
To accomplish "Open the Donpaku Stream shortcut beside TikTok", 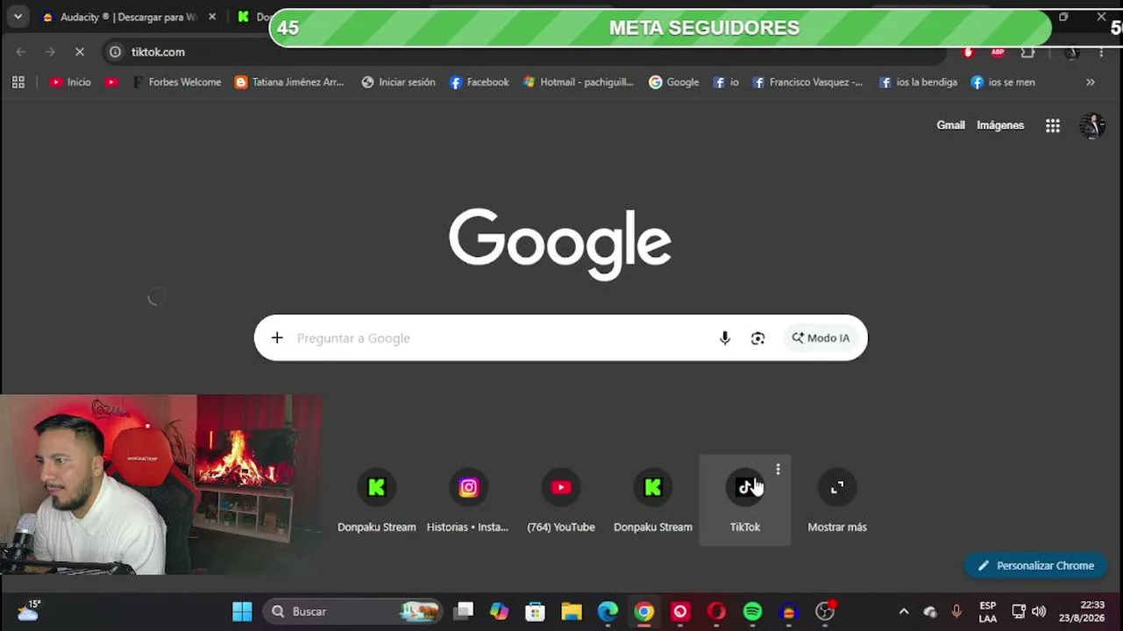I will (x=653, y=500).
